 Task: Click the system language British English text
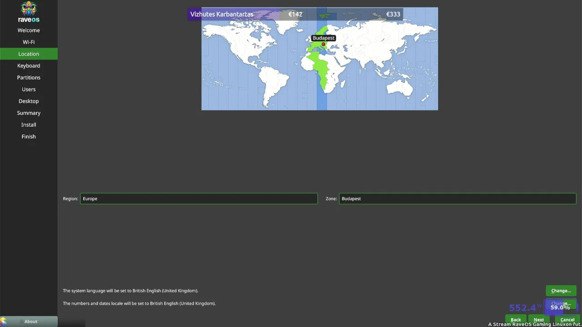tap(130, 291)
